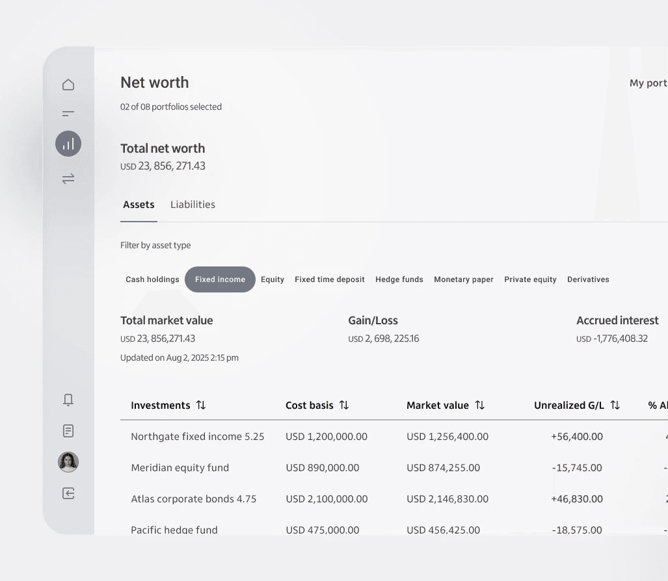Screen dimensions: 668x581
Task: Click '02 of 08 portfolios selected' text
Action: click(171, 107)
